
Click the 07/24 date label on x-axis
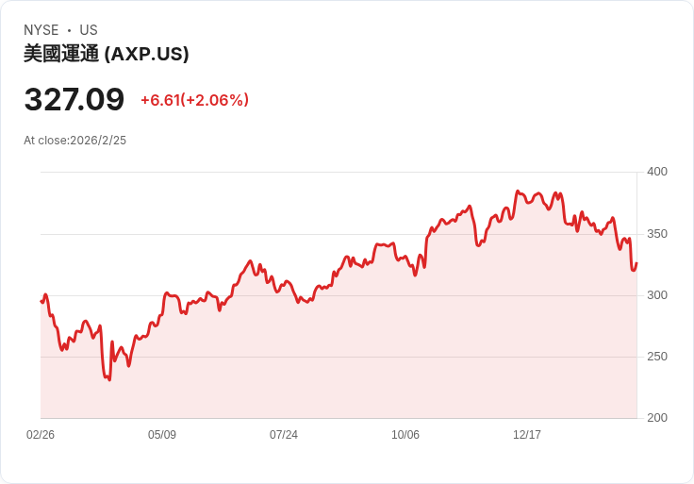coord(284,435)
